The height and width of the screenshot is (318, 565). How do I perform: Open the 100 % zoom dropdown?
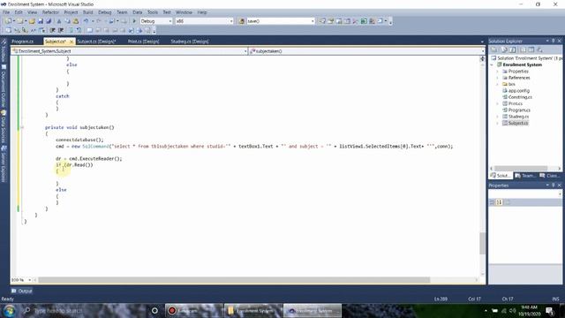point(29,280)
